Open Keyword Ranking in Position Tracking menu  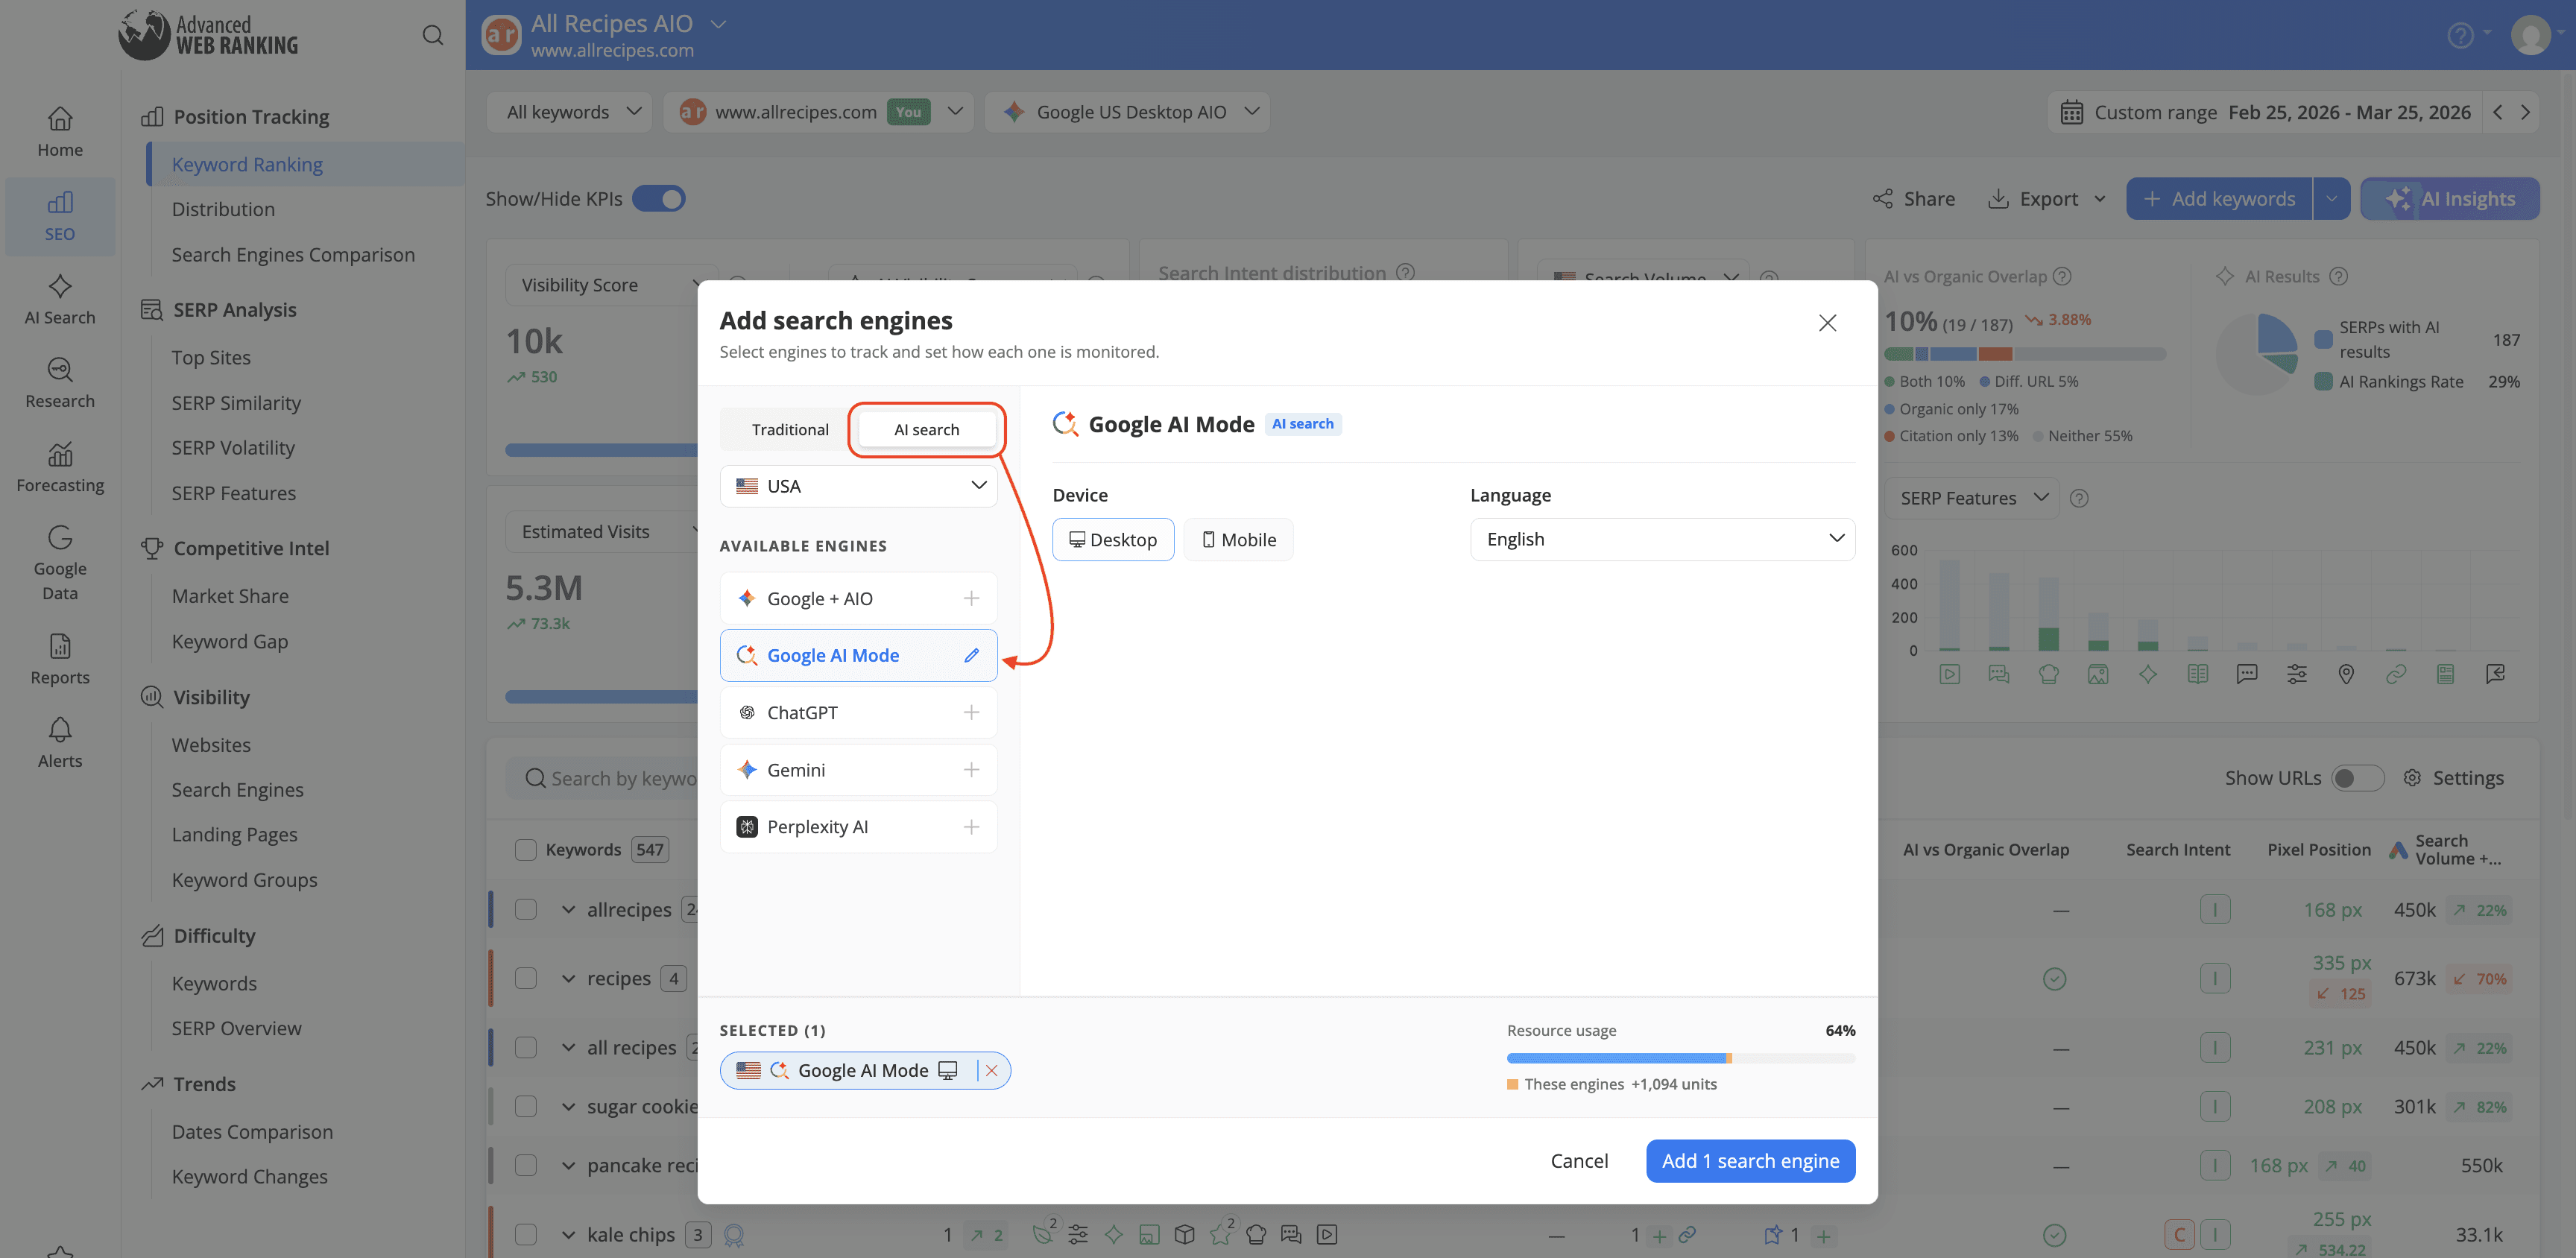[247, 164]
